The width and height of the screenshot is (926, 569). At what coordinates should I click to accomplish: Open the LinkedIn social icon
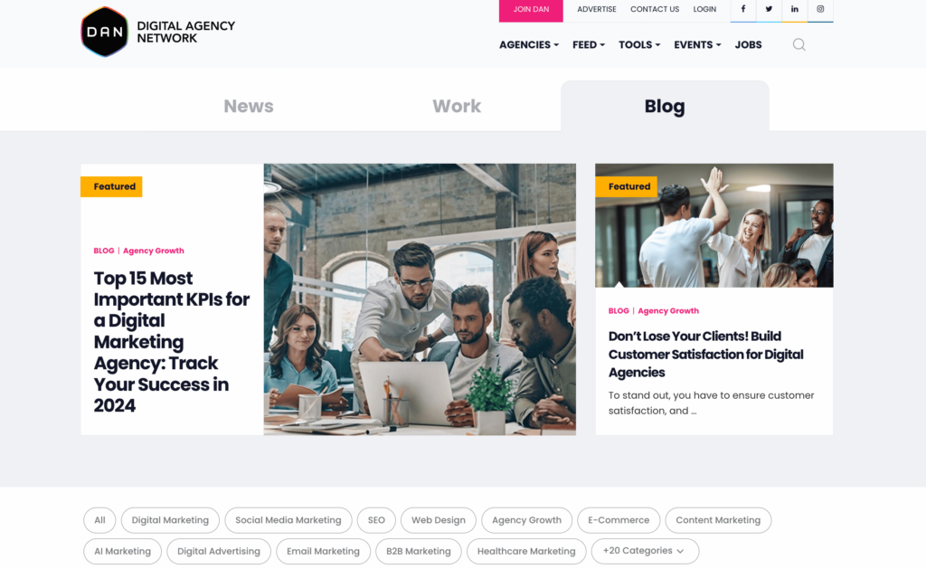pos(794,9)
